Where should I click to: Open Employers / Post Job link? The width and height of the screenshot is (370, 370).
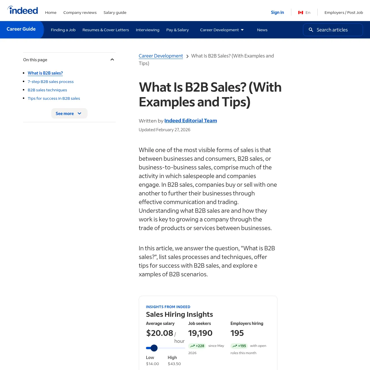[344, 12]
